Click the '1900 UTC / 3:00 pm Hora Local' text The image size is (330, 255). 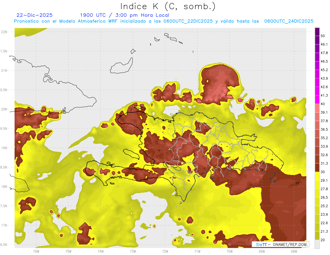coord(125,15)
